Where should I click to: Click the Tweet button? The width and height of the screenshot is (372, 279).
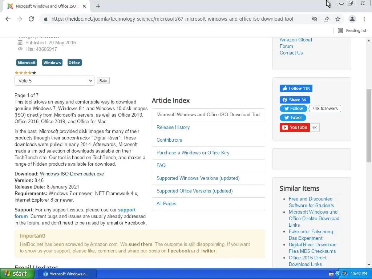point(293,118)
